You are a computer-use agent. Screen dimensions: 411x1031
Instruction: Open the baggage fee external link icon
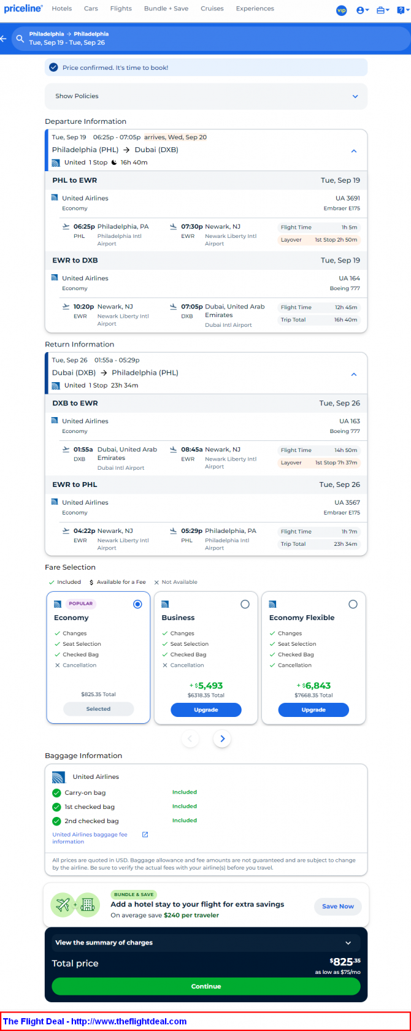[145, 834]
